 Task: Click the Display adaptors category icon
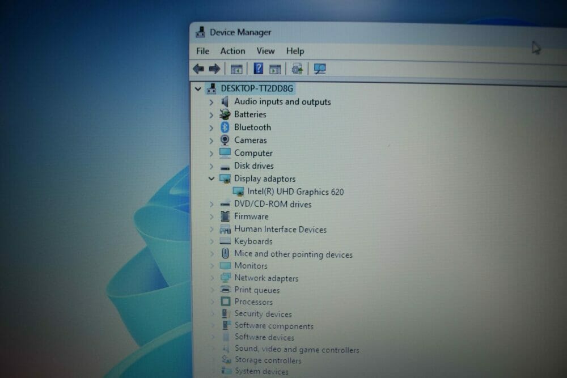click(225, 179)
